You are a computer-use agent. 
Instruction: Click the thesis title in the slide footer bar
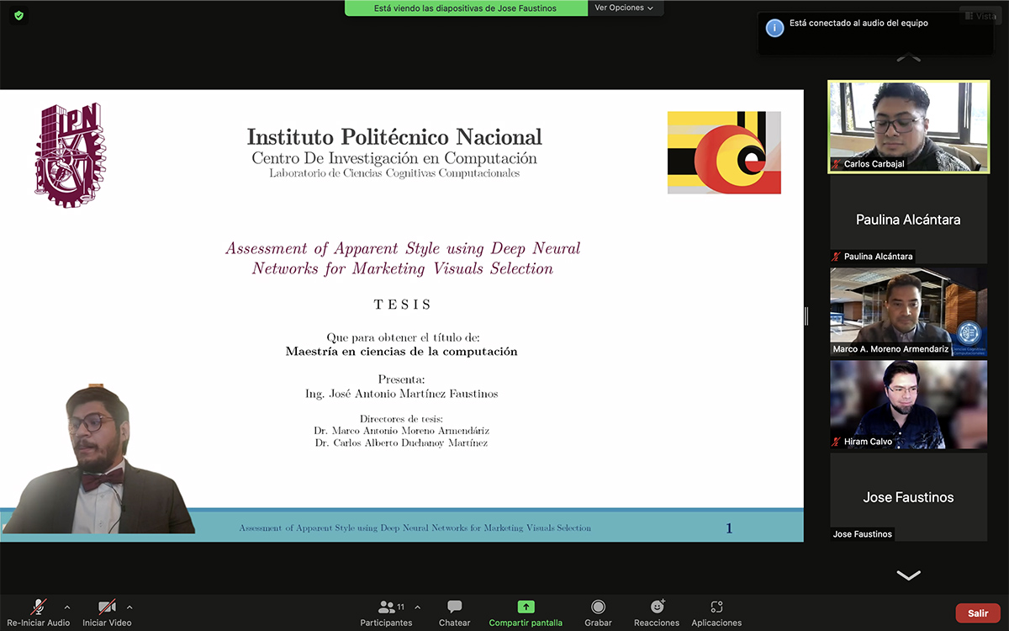[415, 528]
